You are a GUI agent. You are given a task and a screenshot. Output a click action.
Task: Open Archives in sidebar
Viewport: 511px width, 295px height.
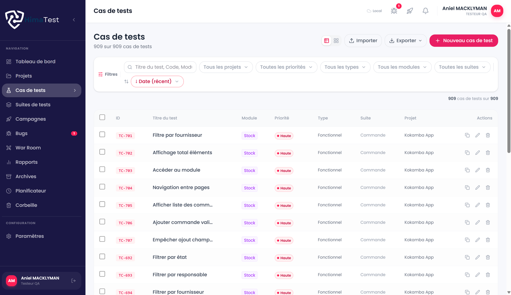[x=42, y=176]
